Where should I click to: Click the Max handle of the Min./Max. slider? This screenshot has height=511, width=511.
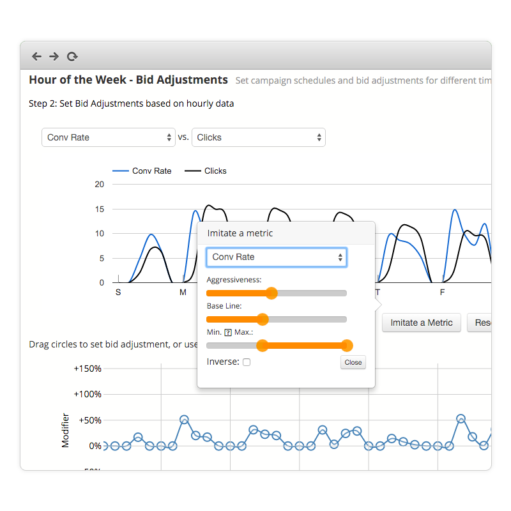click(x=347, y=345)
